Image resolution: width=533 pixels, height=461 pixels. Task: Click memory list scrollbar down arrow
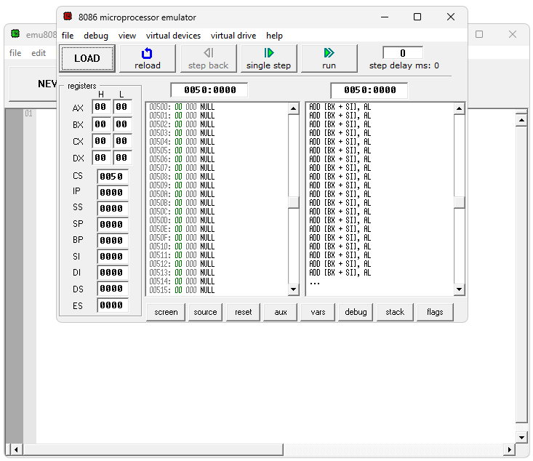293,289
